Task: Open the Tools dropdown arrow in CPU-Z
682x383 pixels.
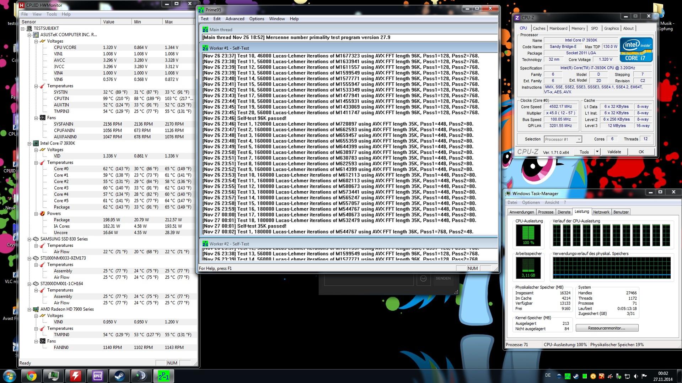Action: pyautogui.click(x=597, y=152)
